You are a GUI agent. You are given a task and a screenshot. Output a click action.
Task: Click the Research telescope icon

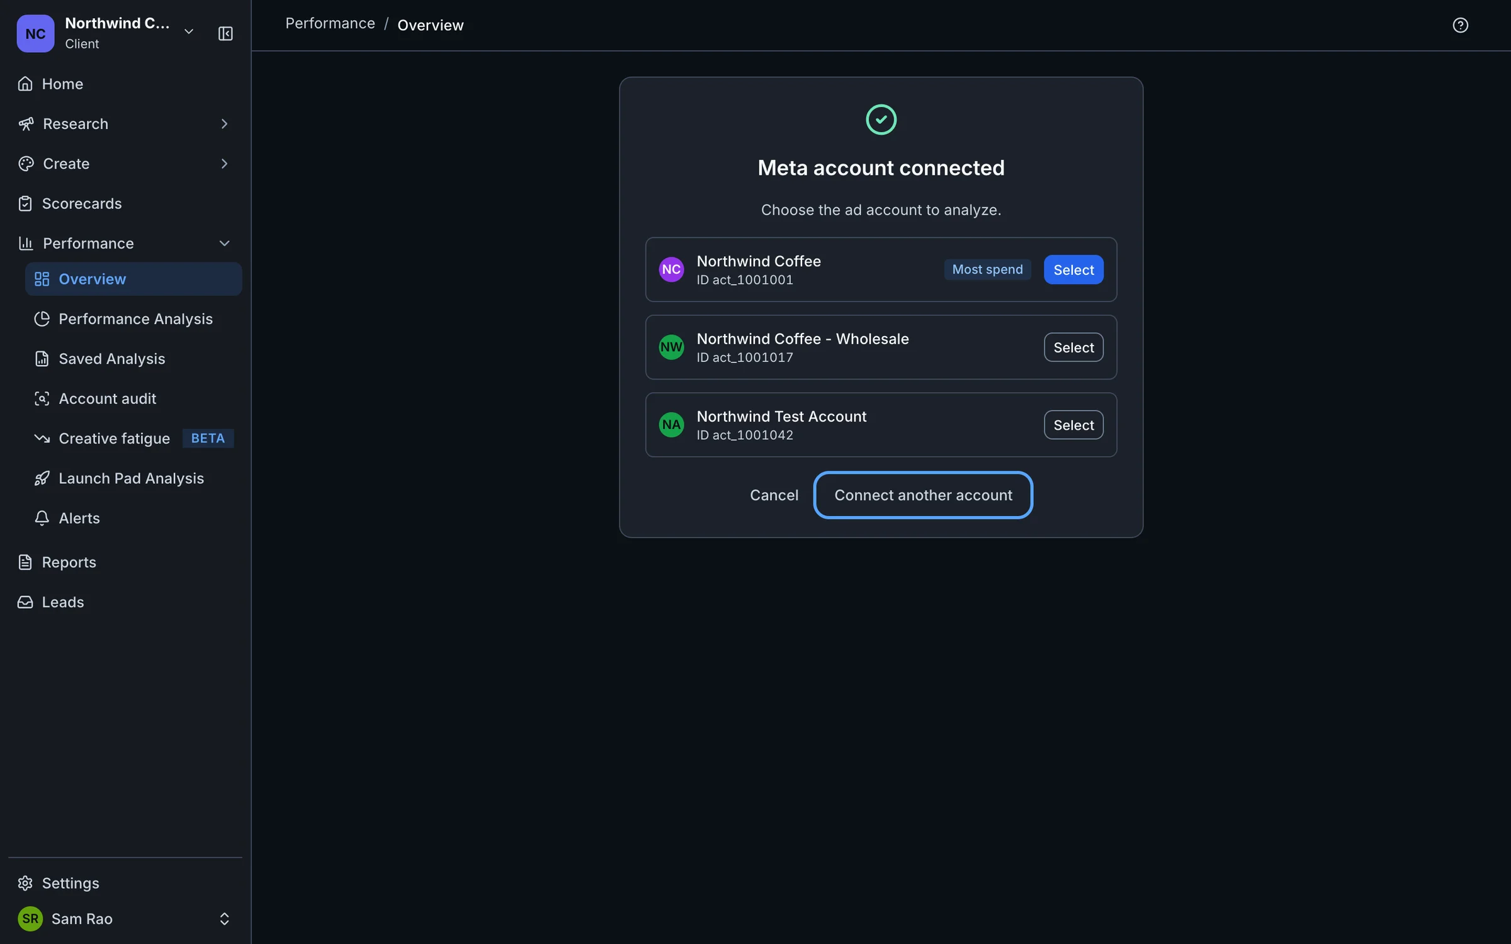[26, 124]
